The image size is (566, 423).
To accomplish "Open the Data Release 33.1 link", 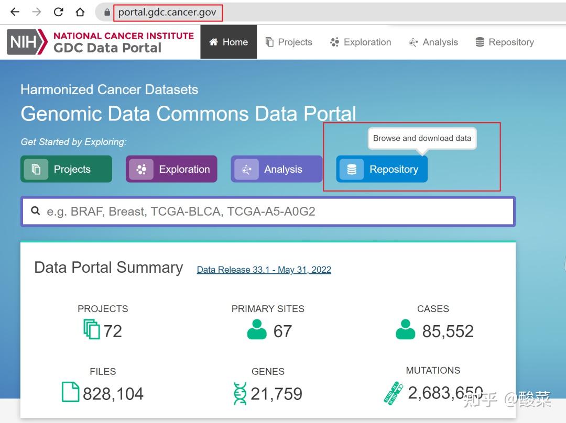I will [264, 270].
